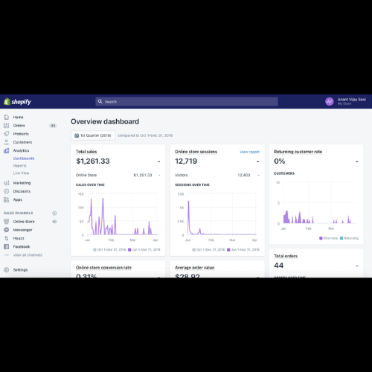Click the Visitors 12,403 value
This screenshot has height=372, width=372.
pyautogui.click(x=244, y=175)
